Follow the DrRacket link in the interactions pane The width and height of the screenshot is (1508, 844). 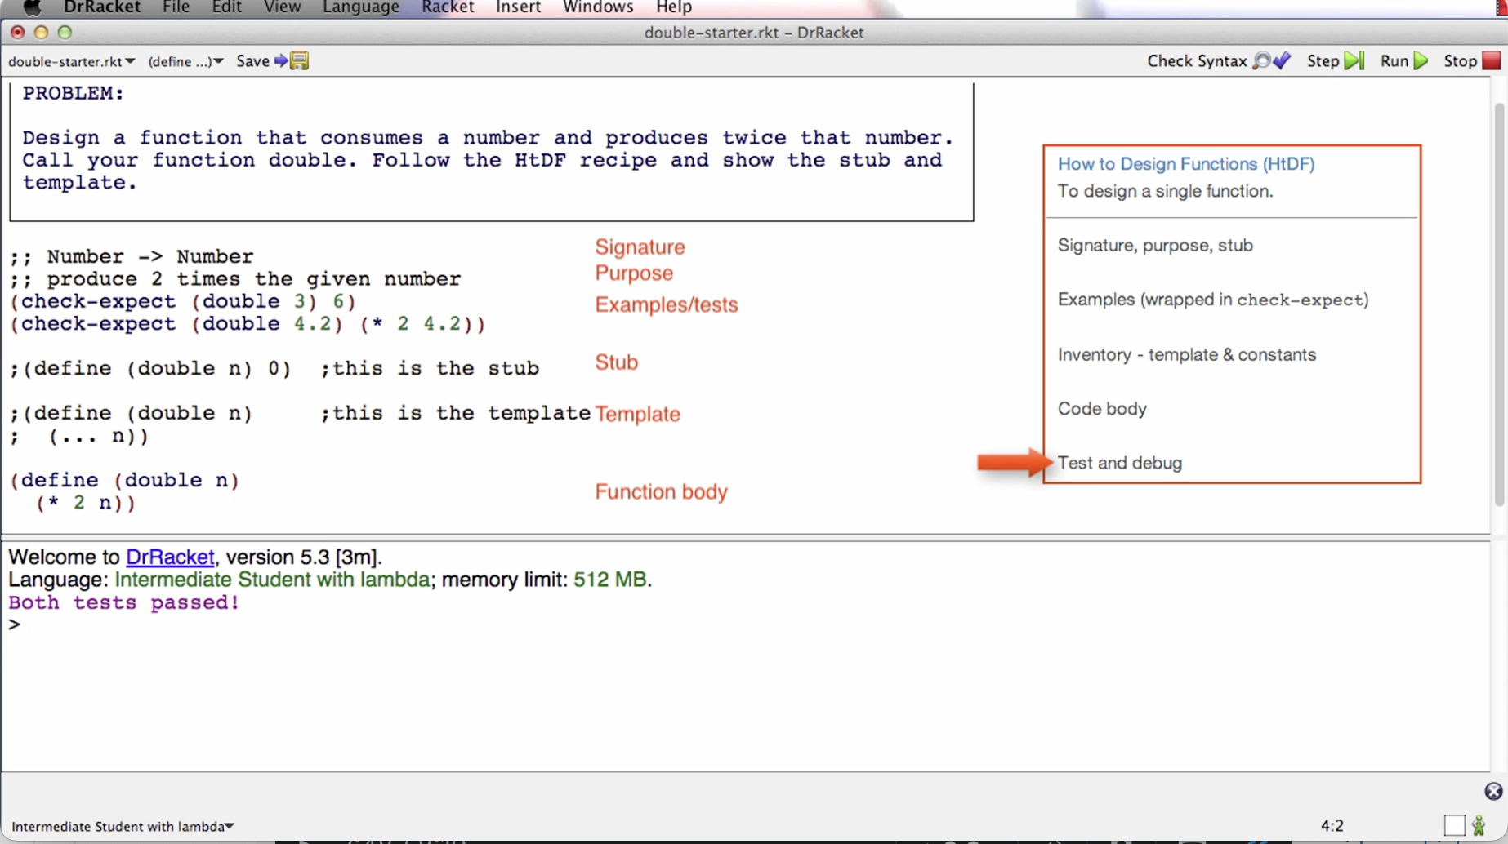click(170, 557)
